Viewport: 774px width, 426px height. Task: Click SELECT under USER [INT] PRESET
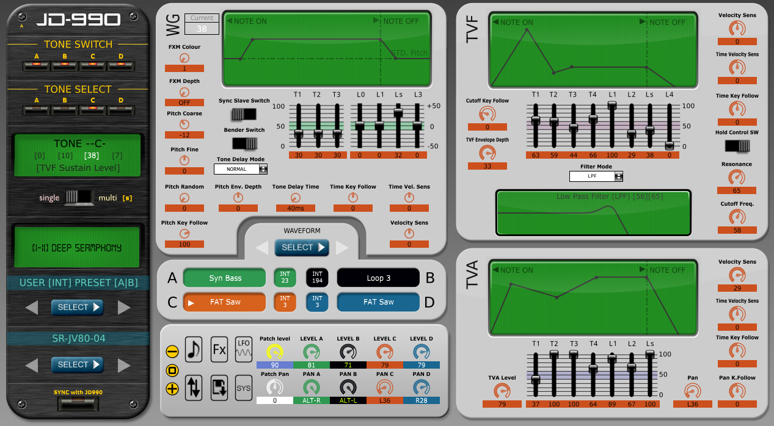[x=77, y=308]
